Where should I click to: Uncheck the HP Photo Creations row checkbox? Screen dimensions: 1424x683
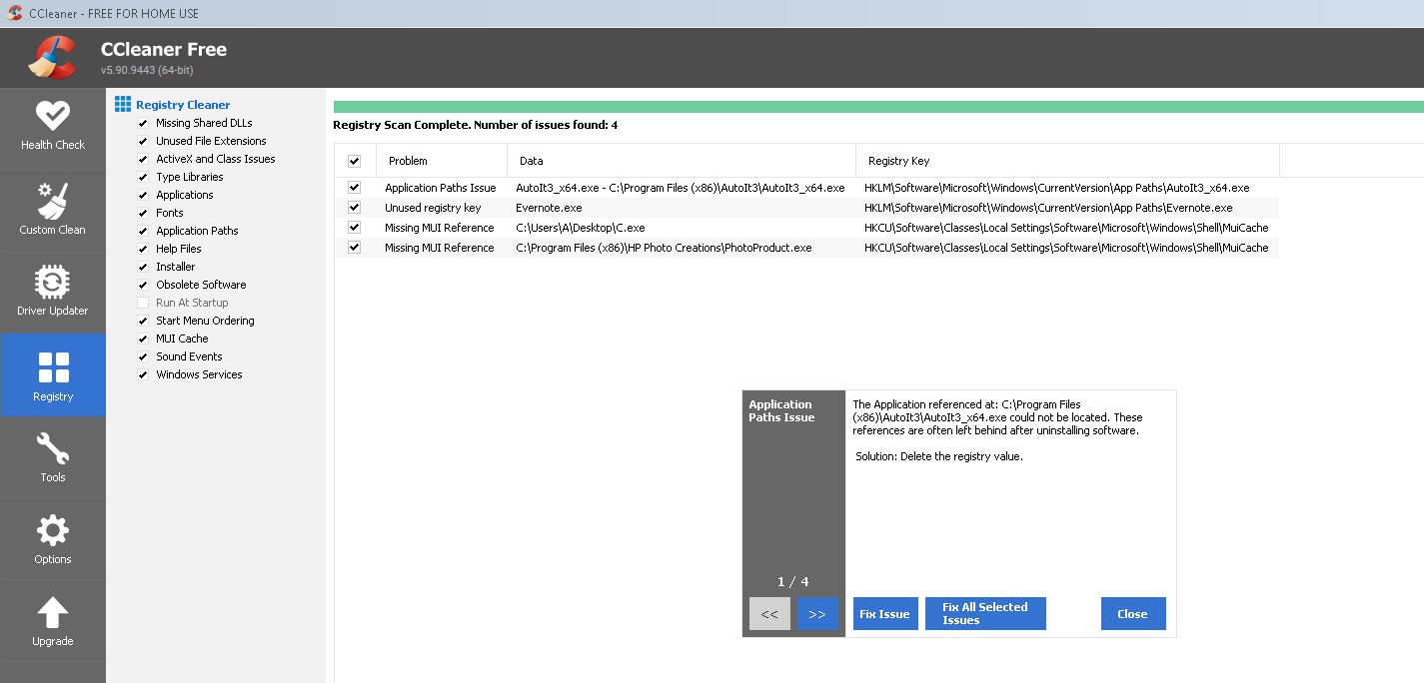pyautogui.click(x=354, y=248)
